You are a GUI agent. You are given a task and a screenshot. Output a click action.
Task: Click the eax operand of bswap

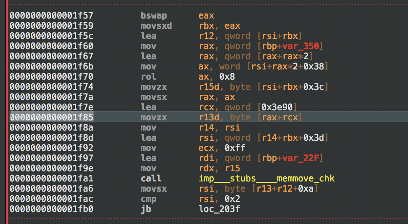click(x=206, y=16)
